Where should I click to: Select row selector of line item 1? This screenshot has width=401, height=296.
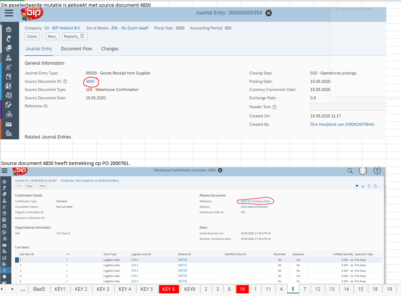tap(17, 260)
